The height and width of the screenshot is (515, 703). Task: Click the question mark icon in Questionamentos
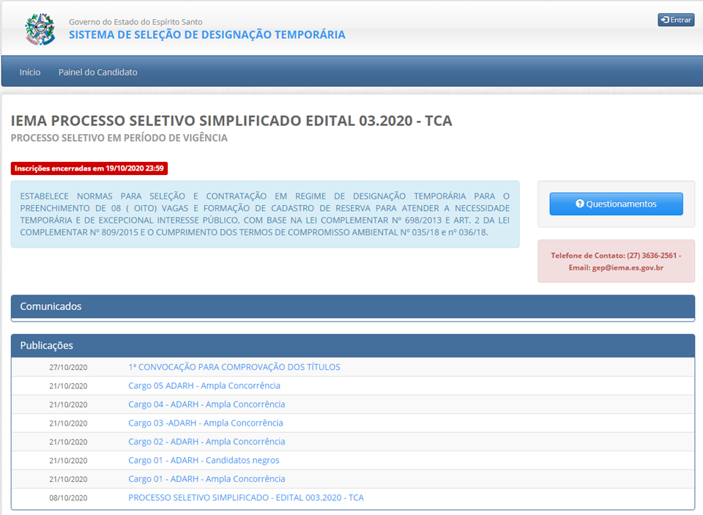coord(580,204)
